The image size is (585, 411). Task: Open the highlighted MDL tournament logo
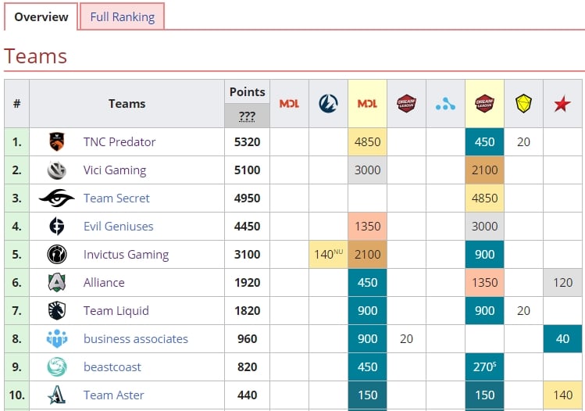[x=367, y=103]
